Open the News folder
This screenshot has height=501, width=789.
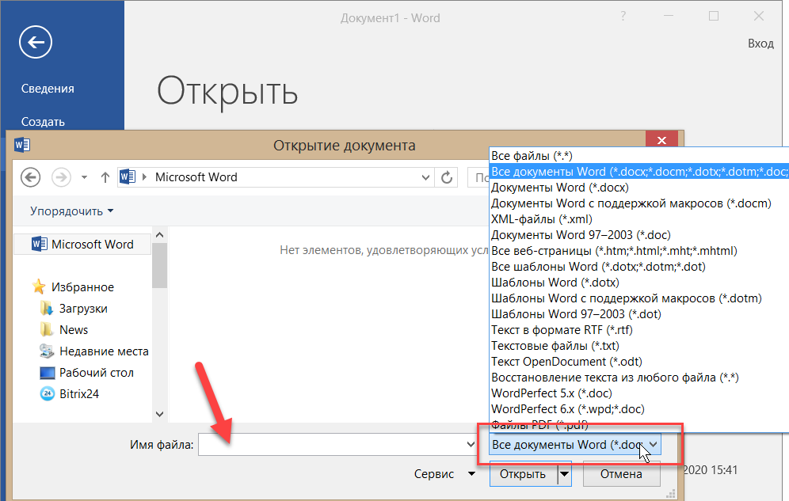[x=64, y=329]
